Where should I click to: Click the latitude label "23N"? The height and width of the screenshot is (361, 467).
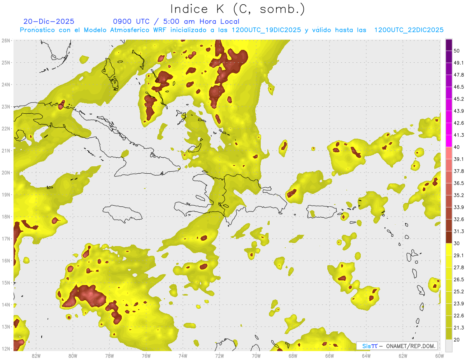[x=6, y=106]
